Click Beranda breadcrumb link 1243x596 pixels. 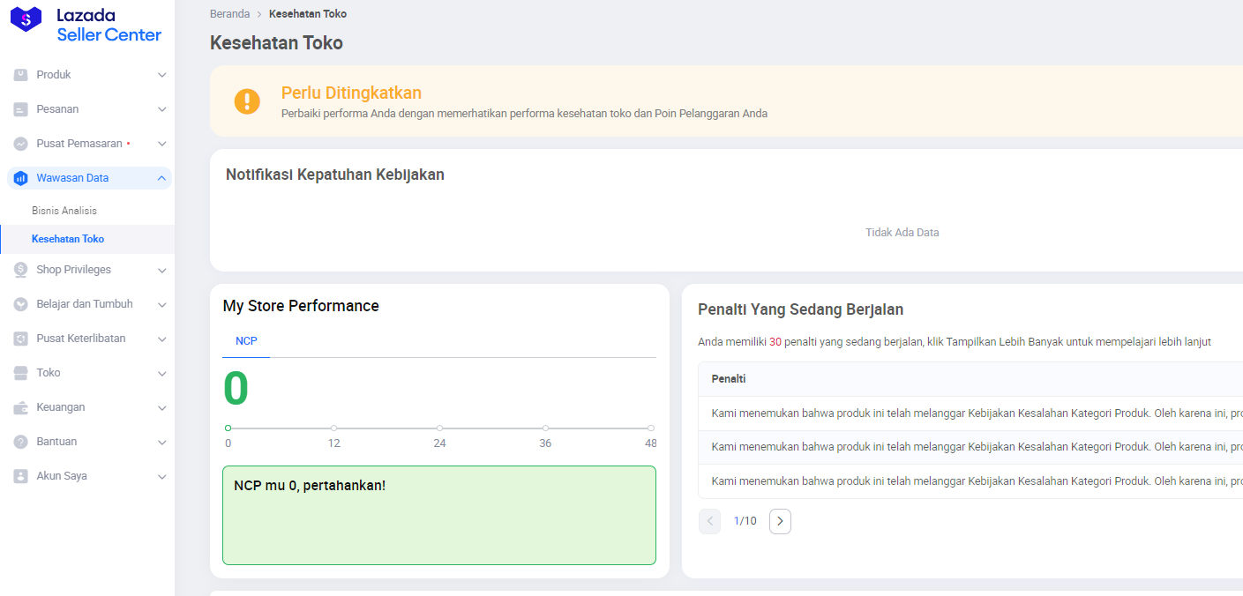[x=229, y=14]
